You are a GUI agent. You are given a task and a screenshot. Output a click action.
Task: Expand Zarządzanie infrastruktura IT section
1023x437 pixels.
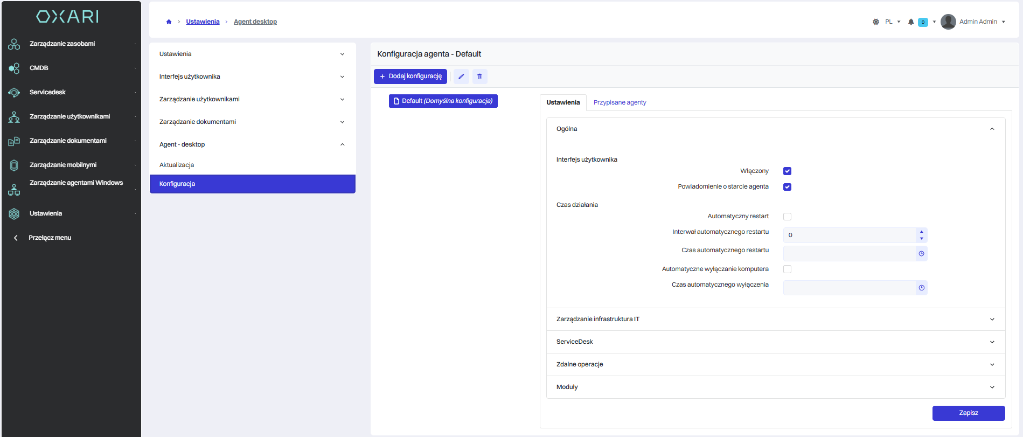(x=775, y=320)
